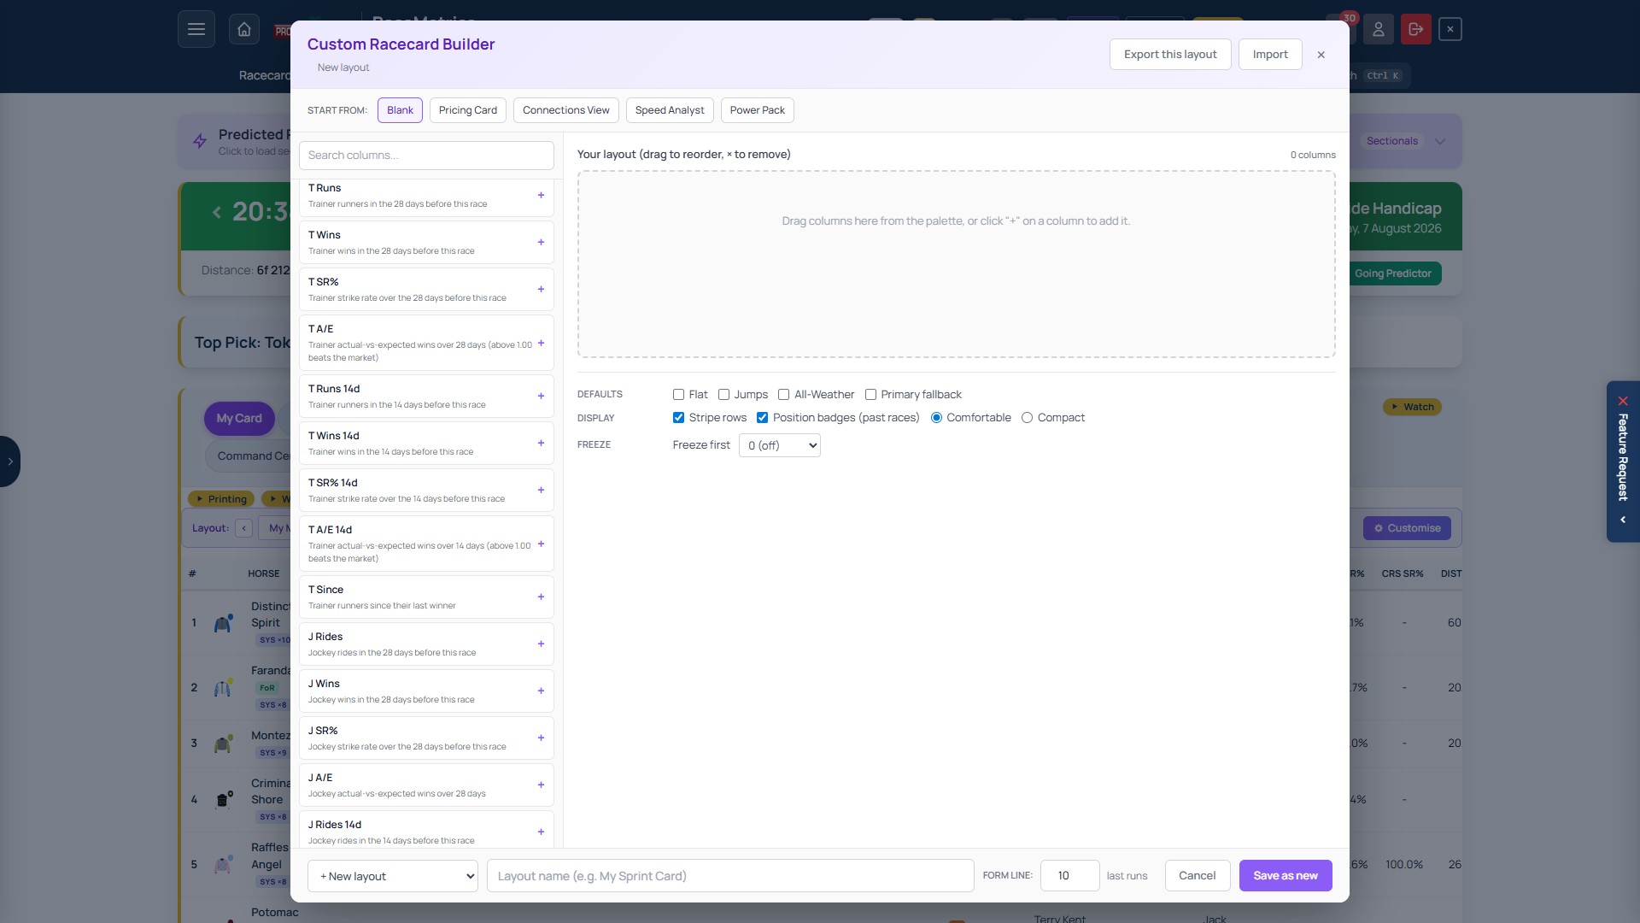Expand the Sectionals chevron behind the dialog

pos(1440,142)
